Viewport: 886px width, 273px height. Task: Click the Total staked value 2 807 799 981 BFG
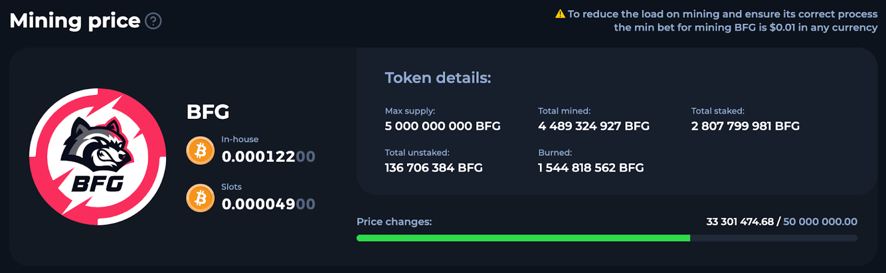click(745, 127)
